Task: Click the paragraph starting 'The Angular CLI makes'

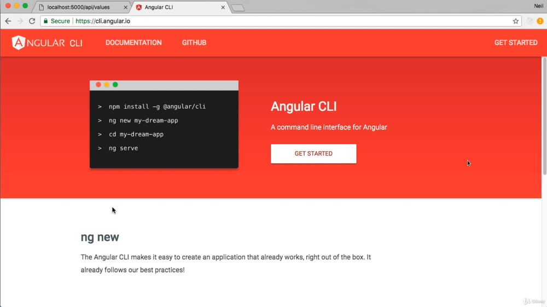Action: pyautogui.click(x=226, y=263)
